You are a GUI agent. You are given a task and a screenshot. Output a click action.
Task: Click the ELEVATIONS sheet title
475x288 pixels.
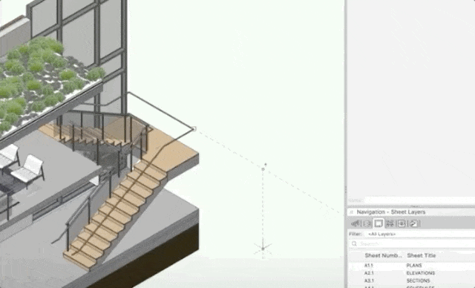tap(421, 273)
